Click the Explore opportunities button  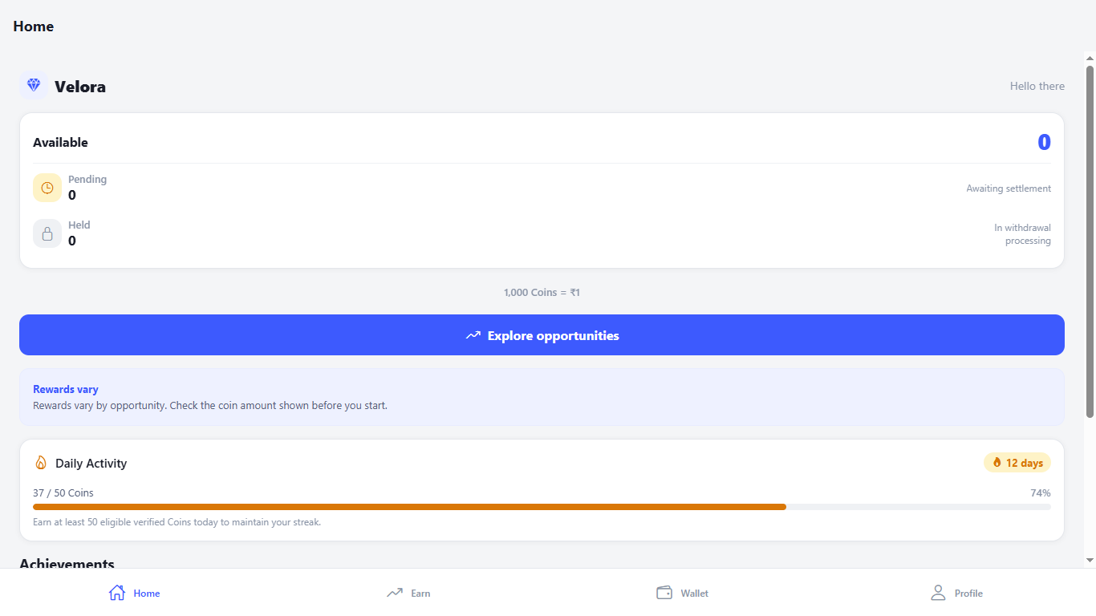(x=542, y=335)
